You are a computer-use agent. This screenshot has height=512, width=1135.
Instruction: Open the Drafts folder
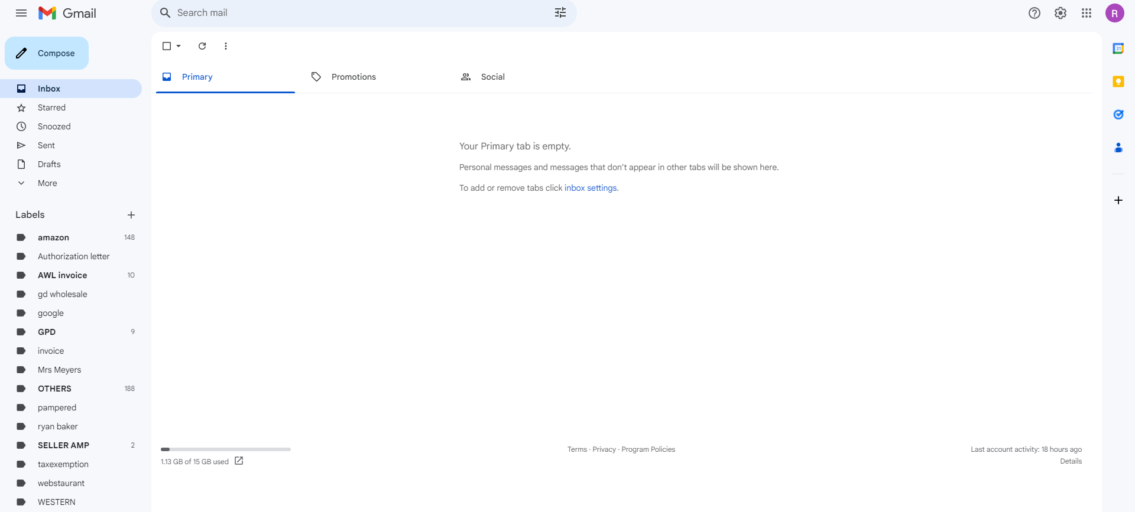pyautogui.click(x=71, y=164)
